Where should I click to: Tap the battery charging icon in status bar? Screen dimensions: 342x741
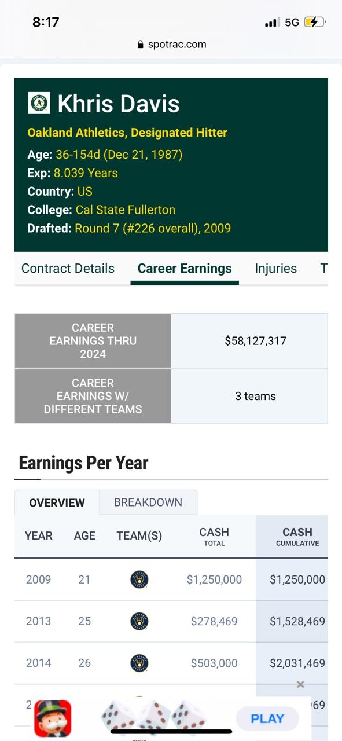pos(314,22)
